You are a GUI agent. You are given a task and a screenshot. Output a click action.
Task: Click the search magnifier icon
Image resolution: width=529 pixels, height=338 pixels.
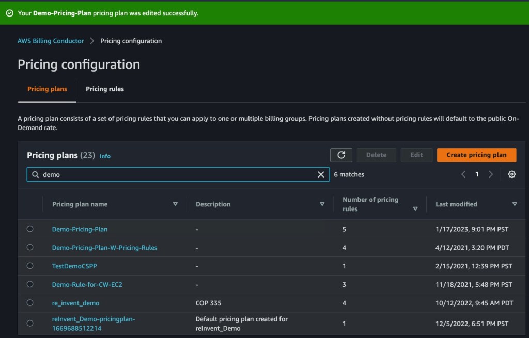coord(36,175)
